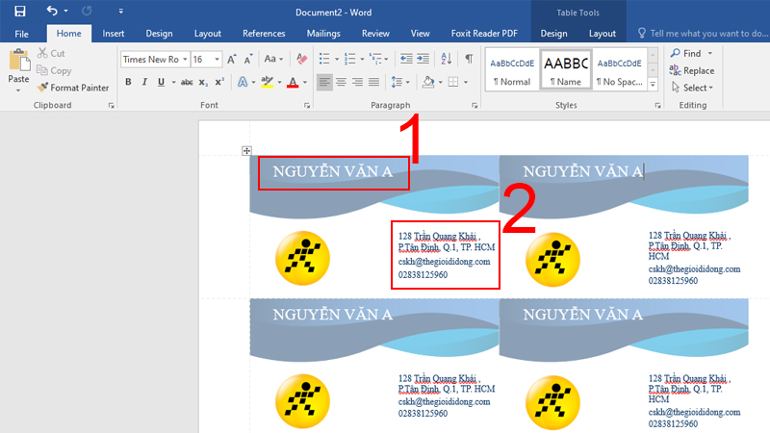
Task: Apply the Bullets list icon
Action: [325, 59]
